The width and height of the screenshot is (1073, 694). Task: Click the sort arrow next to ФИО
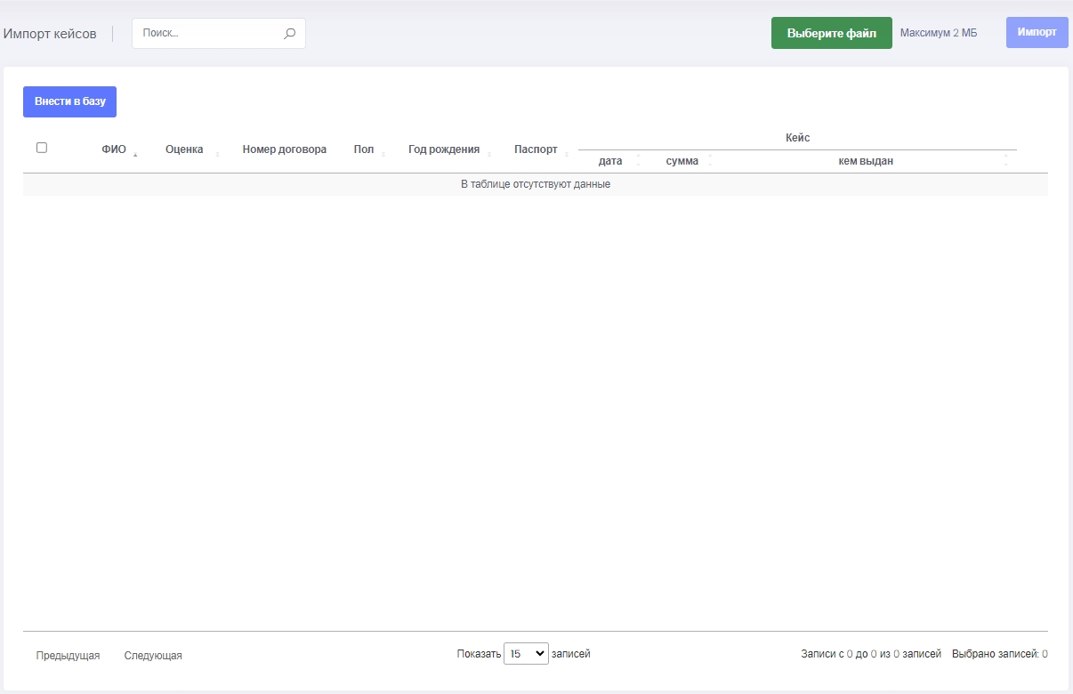click(x=135, y=152)
